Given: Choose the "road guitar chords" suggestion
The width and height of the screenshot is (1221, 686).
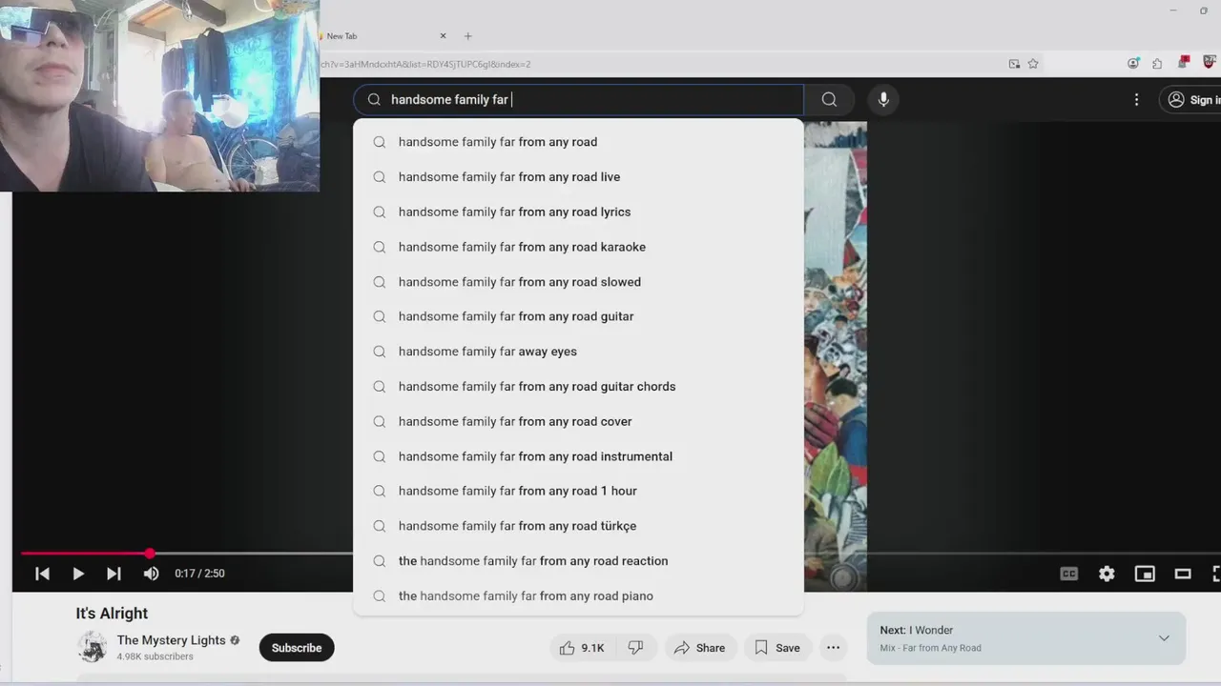Looking at the screenshot, I should (578, 387).
